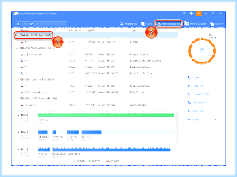Screen dimensions: 237x177
Task: Select the Active, Primary partition under Disk 3
Action: (96, 105)
